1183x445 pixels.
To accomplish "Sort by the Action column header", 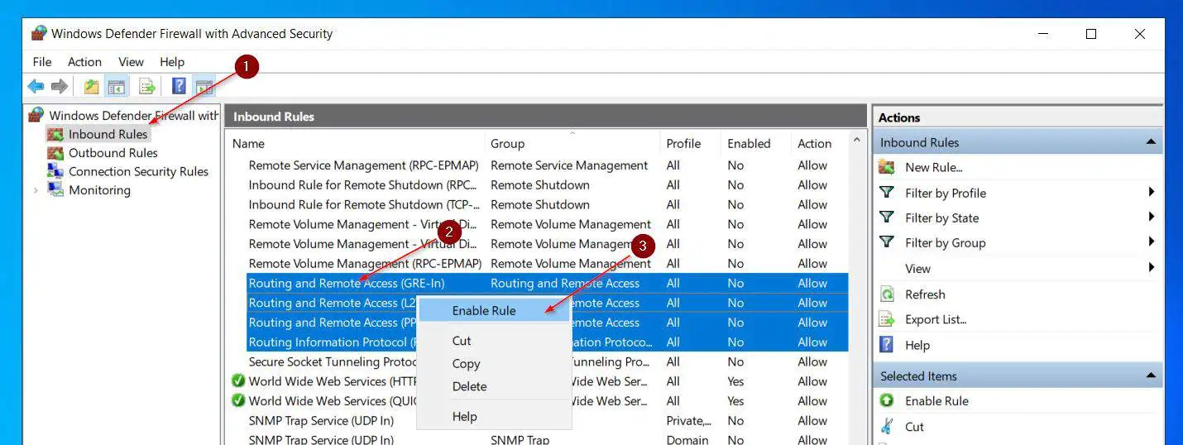I will 819,143.
